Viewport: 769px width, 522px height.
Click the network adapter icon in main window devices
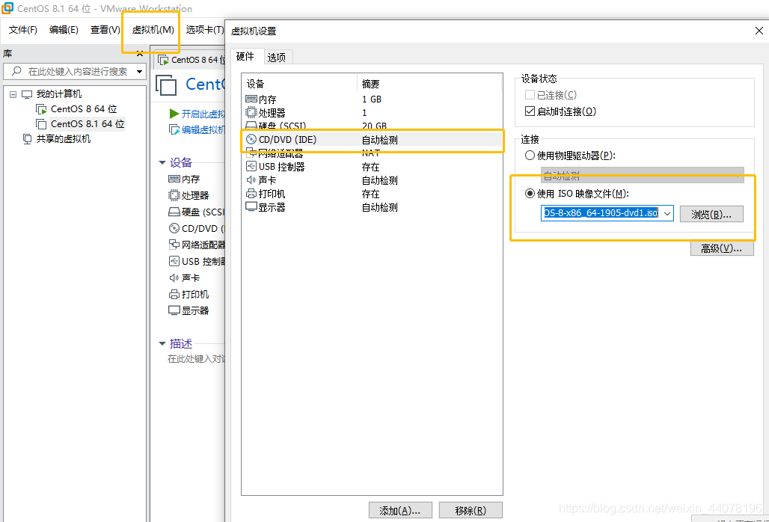174,244
